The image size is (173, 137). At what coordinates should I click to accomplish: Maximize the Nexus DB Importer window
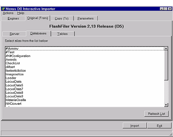pos(165,9)
